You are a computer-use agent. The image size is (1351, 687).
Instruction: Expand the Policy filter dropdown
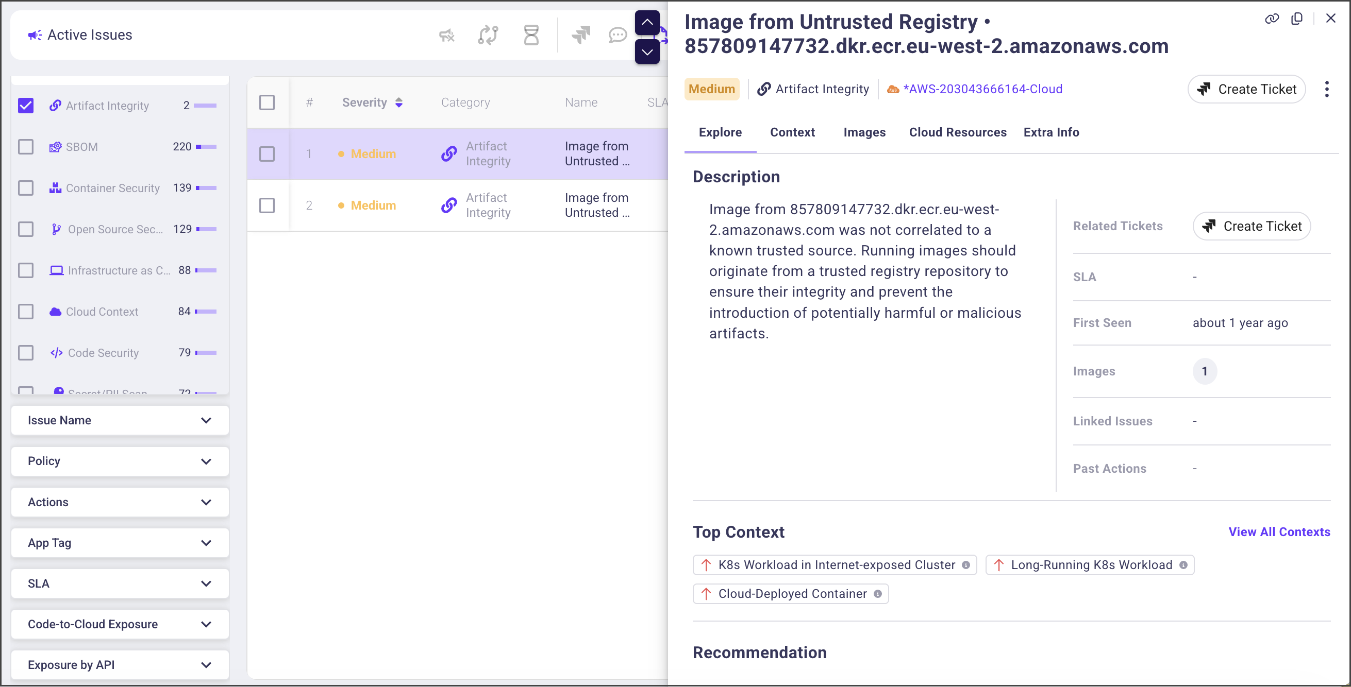(120, 461)
